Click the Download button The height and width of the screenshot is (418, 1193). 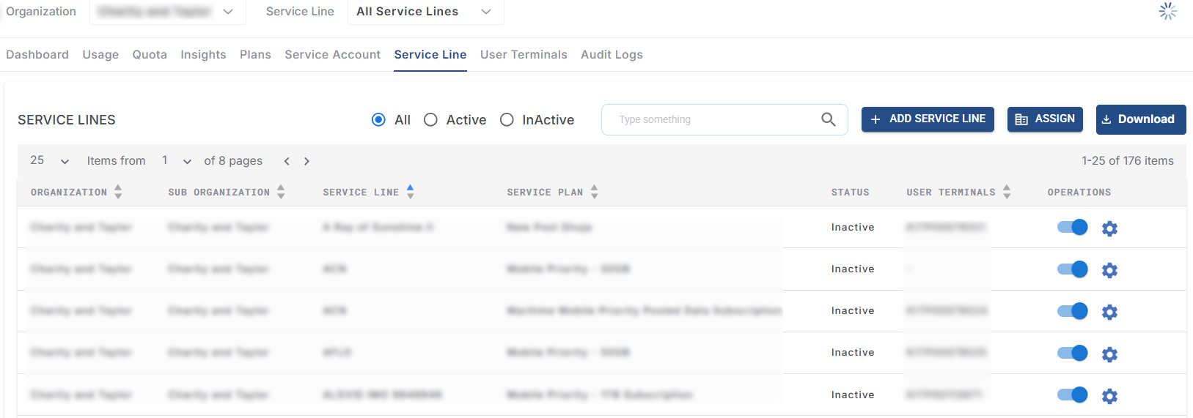[1140, 119]
